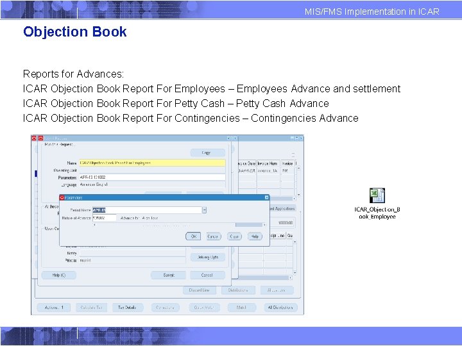This screenshot has height=346, width=462.
Task: Close the Parameters dialog with its X button
Action: pyautogui.click(x=267, y=197)
